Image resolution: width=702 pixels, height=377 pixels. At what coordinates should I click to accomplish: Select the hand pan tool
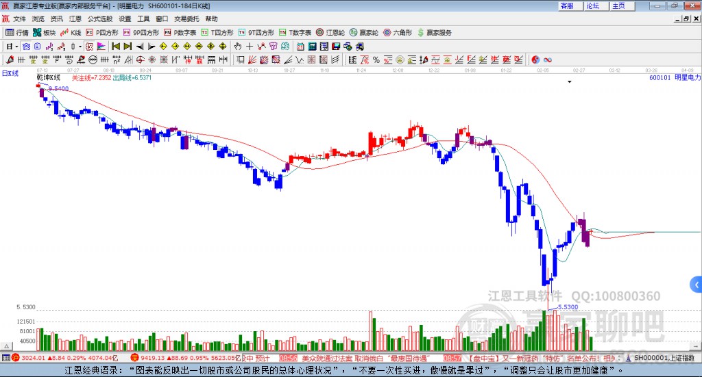click(237, 47)
